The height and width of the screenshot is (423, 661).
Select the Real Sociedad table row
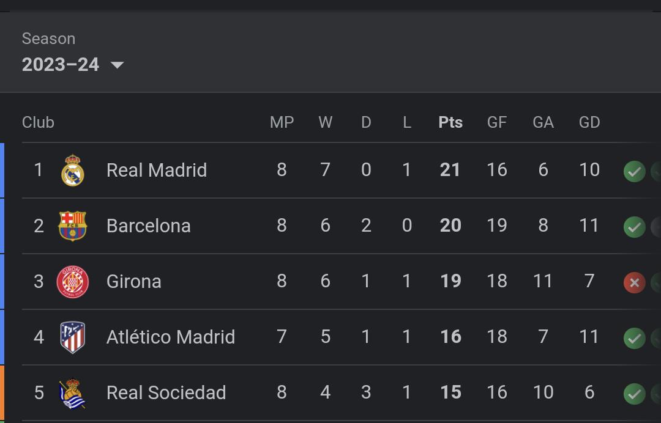tap(342, 392)
